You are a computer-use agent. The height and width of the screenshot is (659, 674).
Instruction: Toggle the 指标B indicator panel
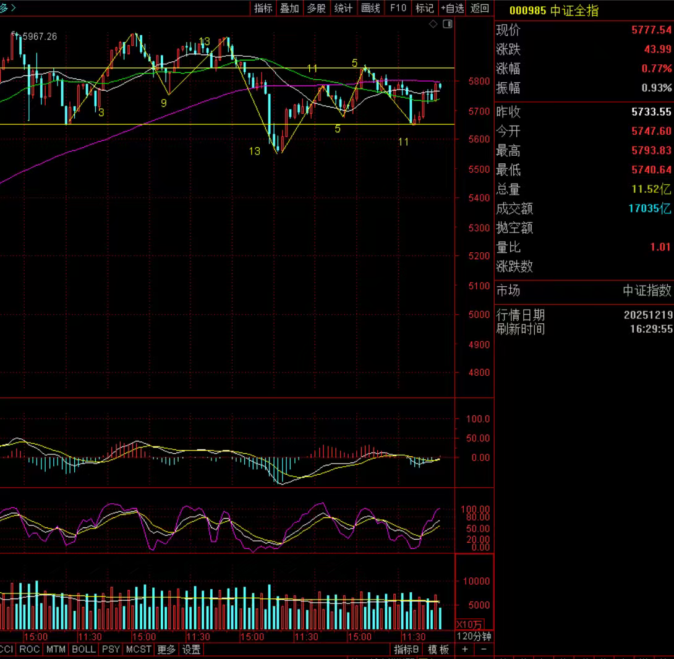tap(406, 649)
